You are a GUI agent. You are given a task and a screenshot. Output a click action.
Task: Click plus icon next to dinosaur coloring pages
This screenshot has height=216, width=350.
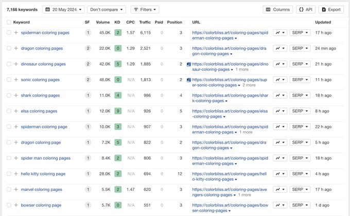tap(16, 64)
